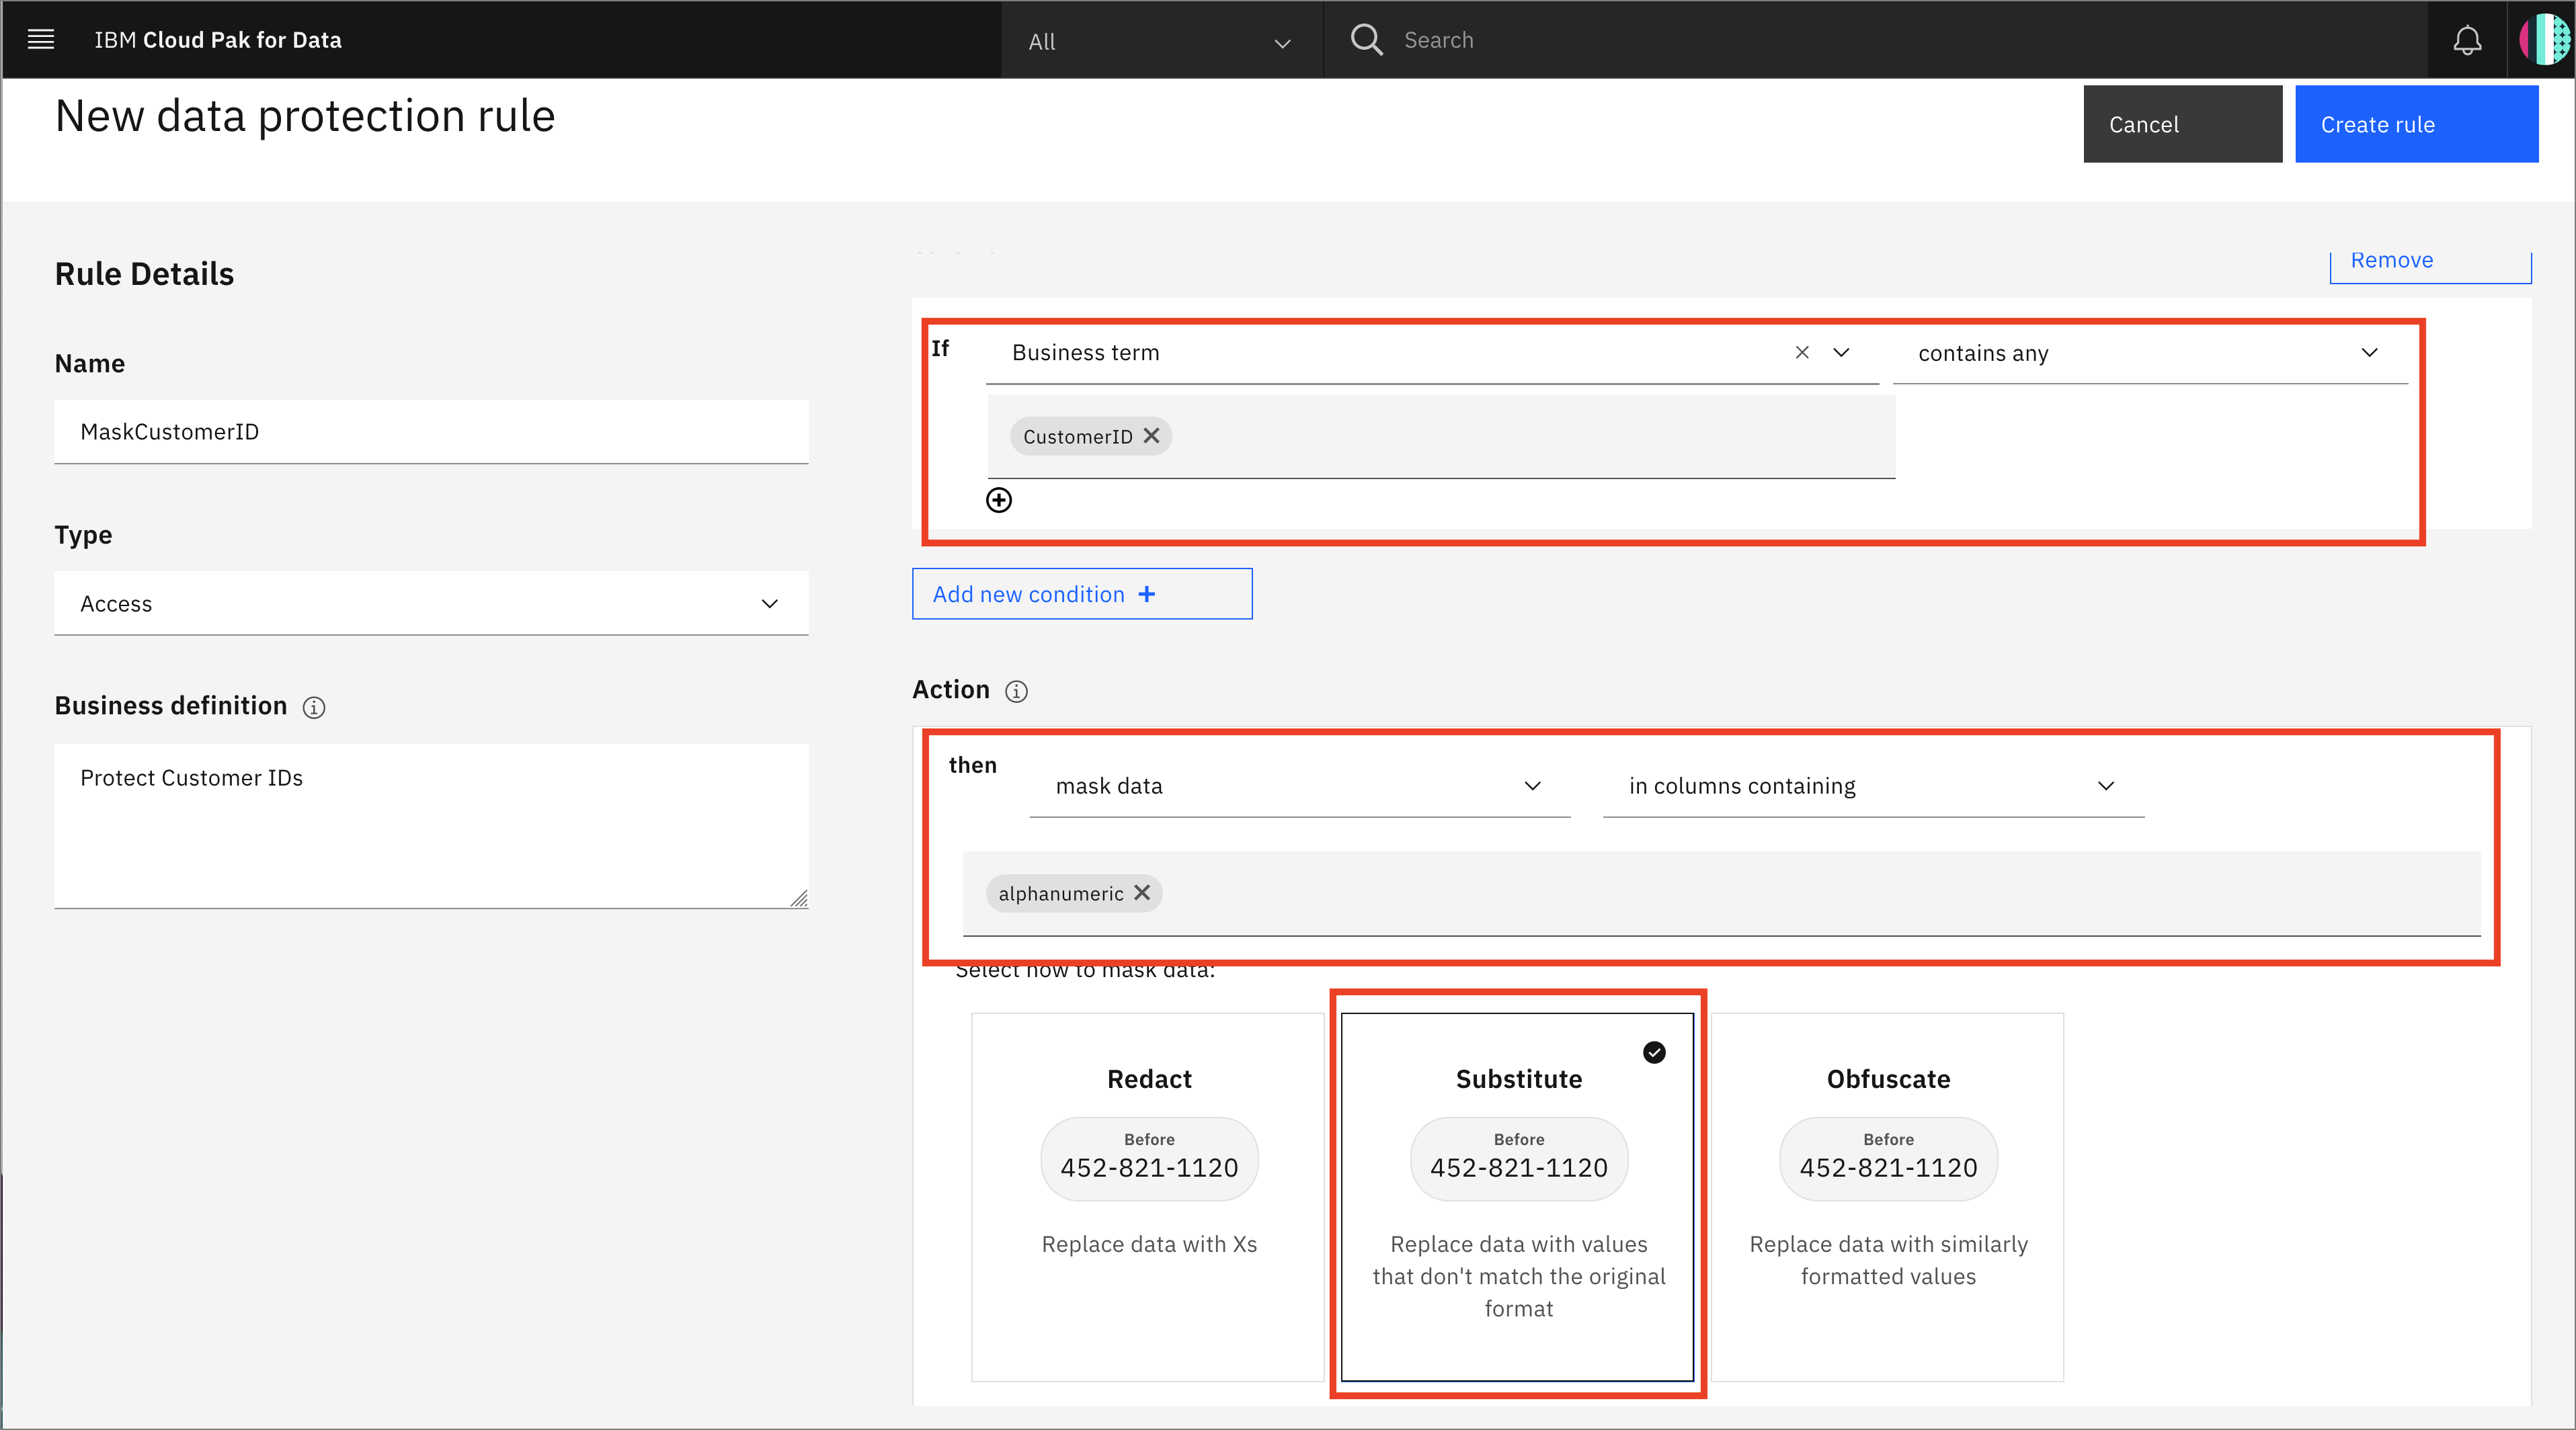Click the Cancel button
The image size is (2576, 1430).
(x=2143, y=123)
